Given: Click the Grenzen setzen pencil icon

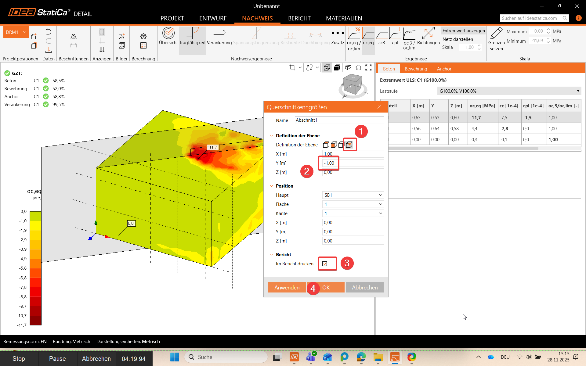Looking at the screenshot, I should [496, 33].
